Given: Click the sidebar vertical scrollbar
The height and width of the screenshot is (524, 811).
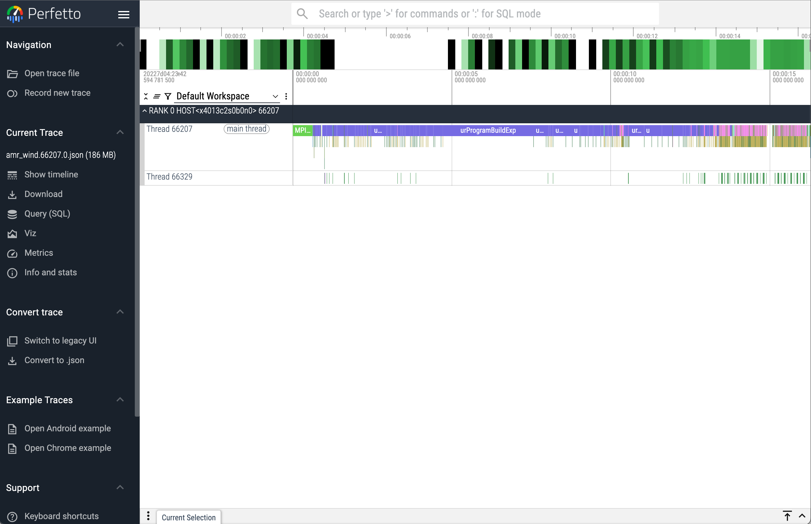Looking at the screenshot, I should click(x=137, y=221).
